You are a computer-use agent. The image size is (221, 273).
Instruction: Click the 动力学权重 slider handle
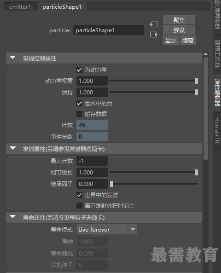pyautogui.click(x=196, y=81)
